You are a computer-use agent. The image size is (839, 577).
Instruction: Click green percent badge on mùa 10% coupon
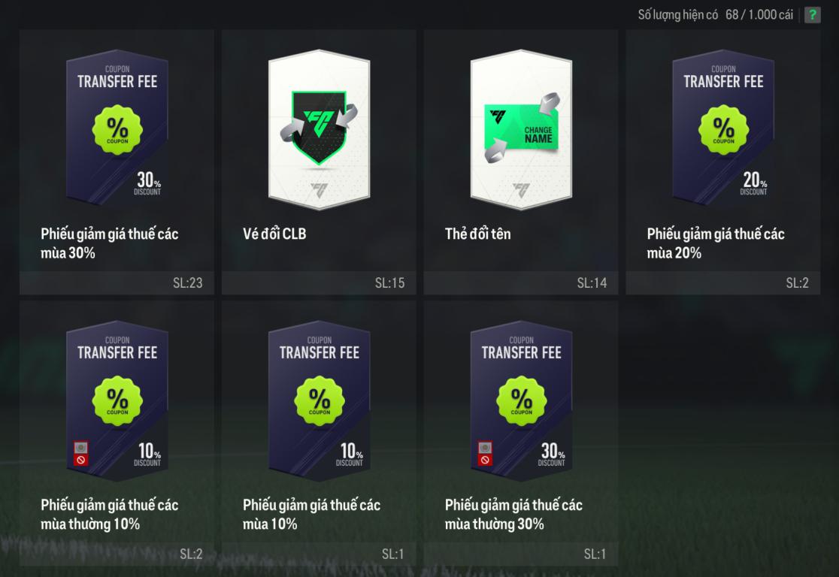click(x=320, y=400)
